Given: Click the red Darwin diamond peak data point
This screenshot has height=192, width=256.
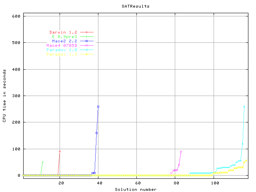Looking at the screenshot, I should [x=60, y=152].
